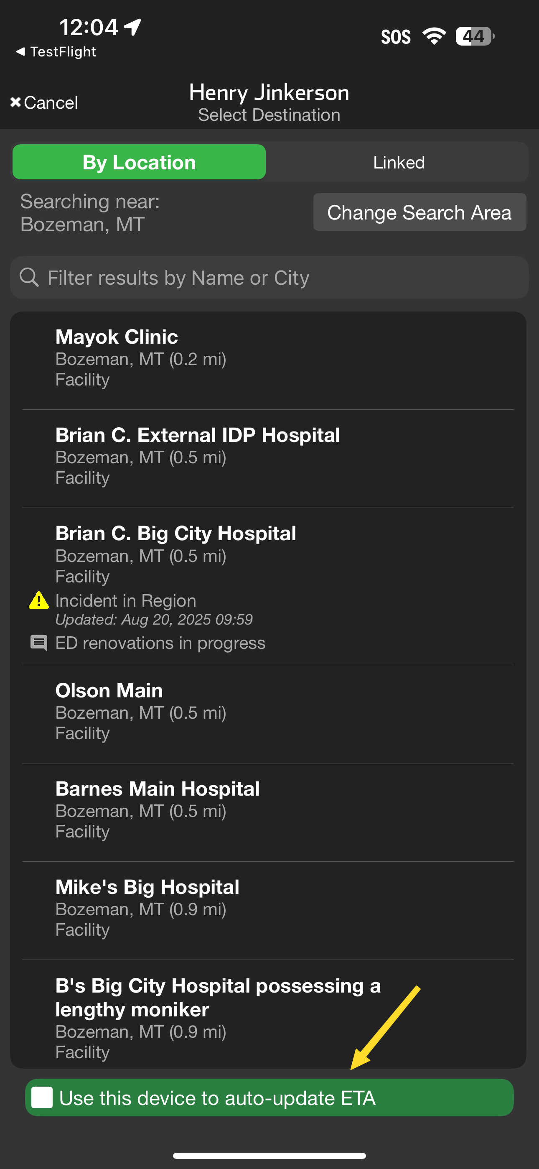Choose Brian C. External IDP Hospital
The image size is (539, 1169).
pos(268,456)
